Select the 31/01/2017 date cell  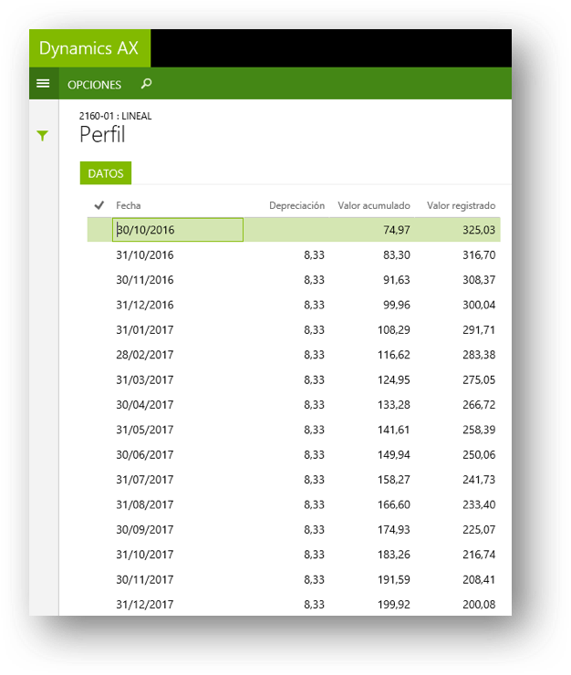point(145,330)
